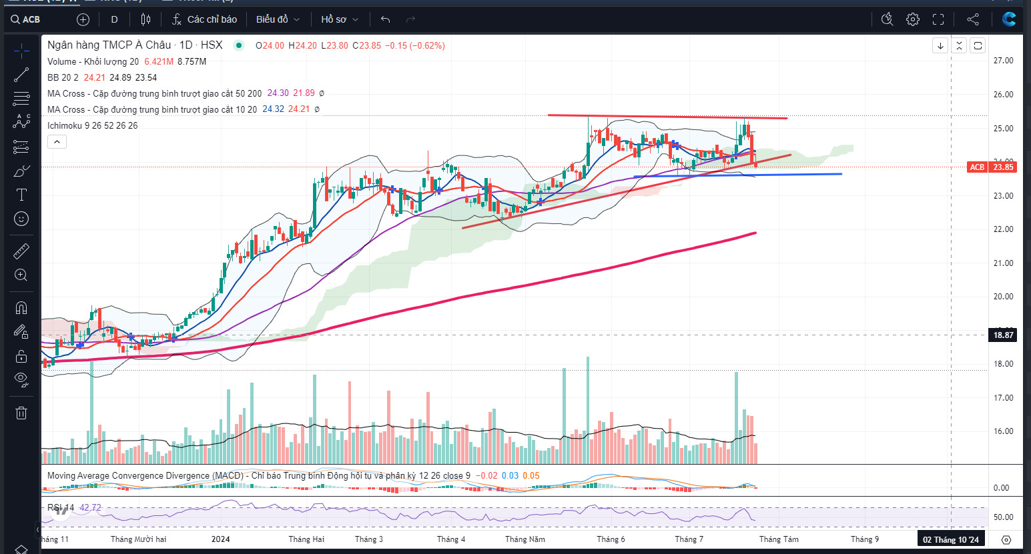Click green market status dot

click(238, 45)
